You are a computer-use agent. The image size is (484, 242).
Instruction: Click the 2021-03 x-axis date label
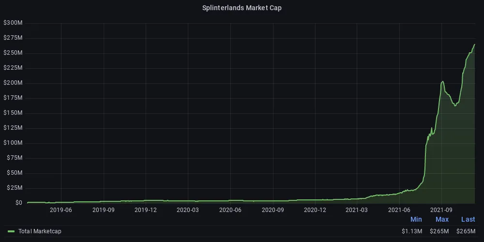pyautogui.click(x=357, y=210)
